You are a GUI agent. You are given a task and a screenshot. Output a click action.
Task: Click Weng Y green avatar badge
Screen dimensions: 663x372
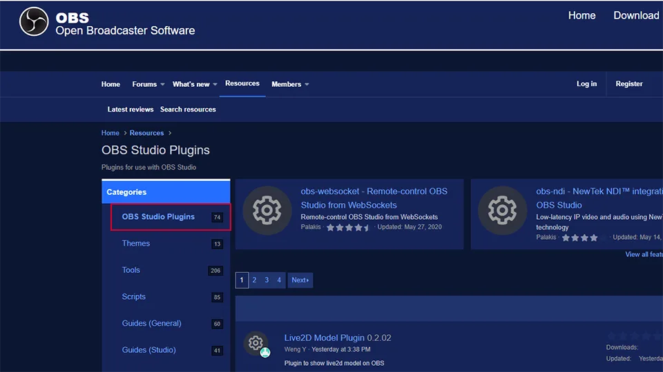(265, 353)
